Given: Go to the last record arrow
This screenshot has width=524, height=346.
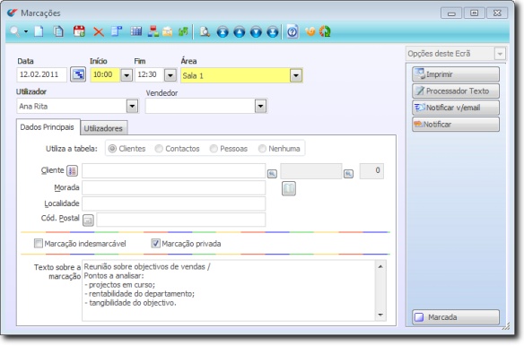Looking at the screenshot, I should tap(273, 32).
